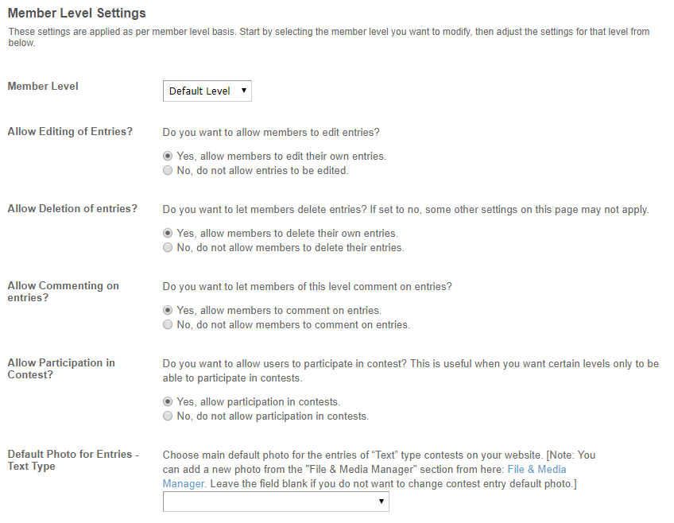This screenshot has width=674, height=523.
Task: Open the File & Media Manager link
Action: click(536, 470)
